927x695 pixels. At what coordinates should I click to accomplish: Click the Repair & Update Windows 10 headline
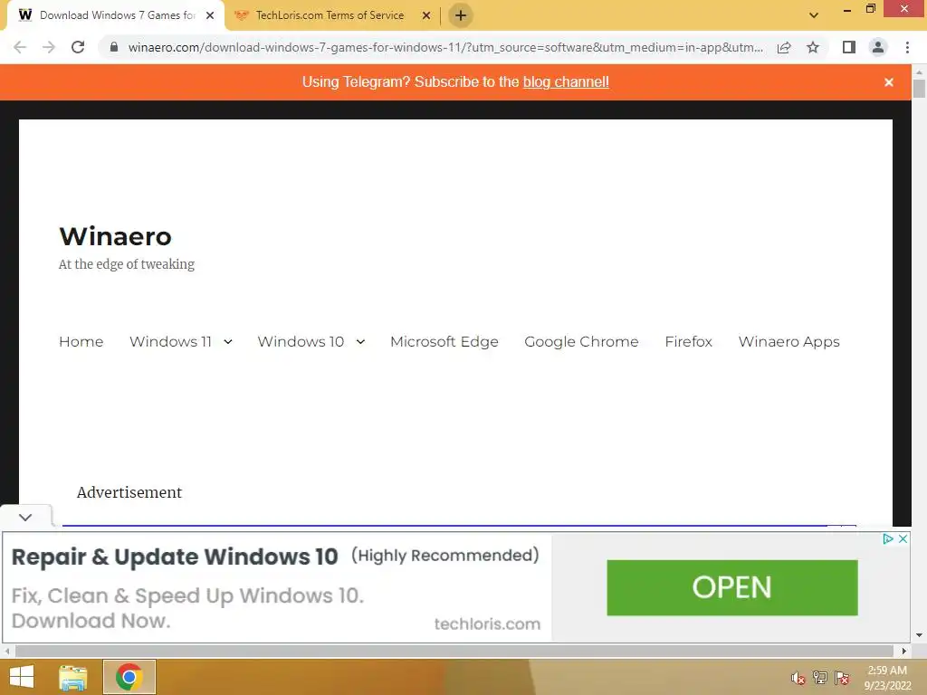[x=175, y=557]
